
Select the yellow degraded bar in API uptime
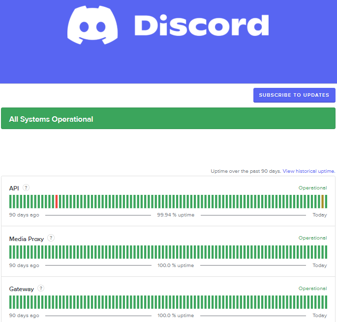322,202
